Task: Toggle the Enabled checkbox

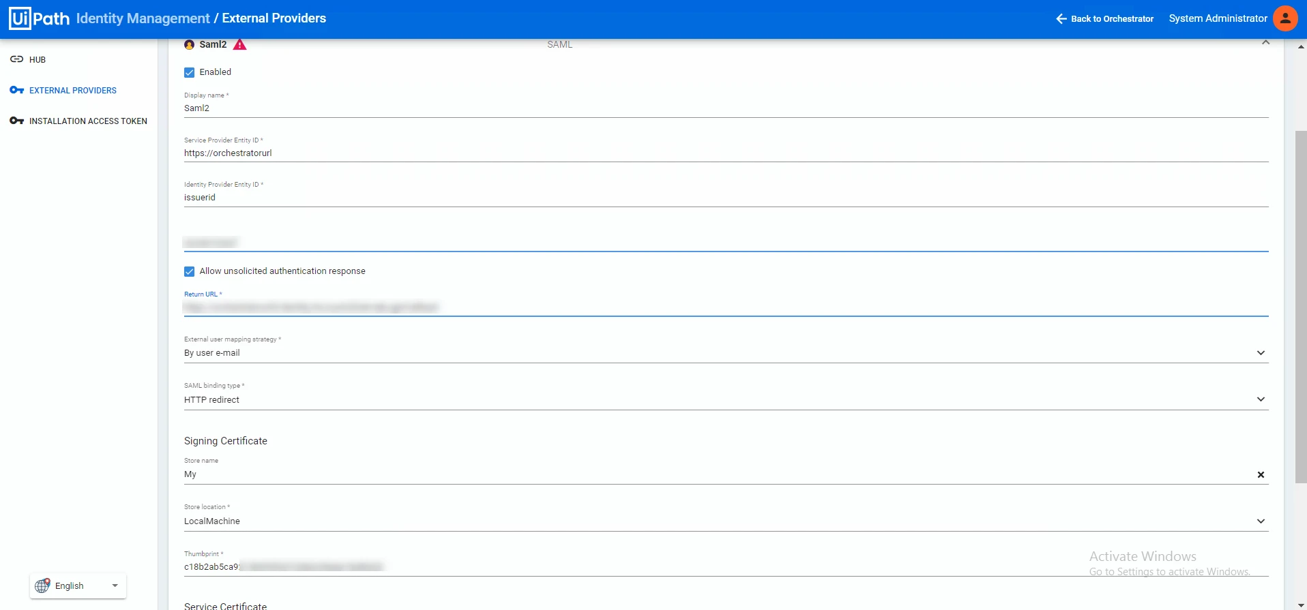Action: click(x=190, y=72)
